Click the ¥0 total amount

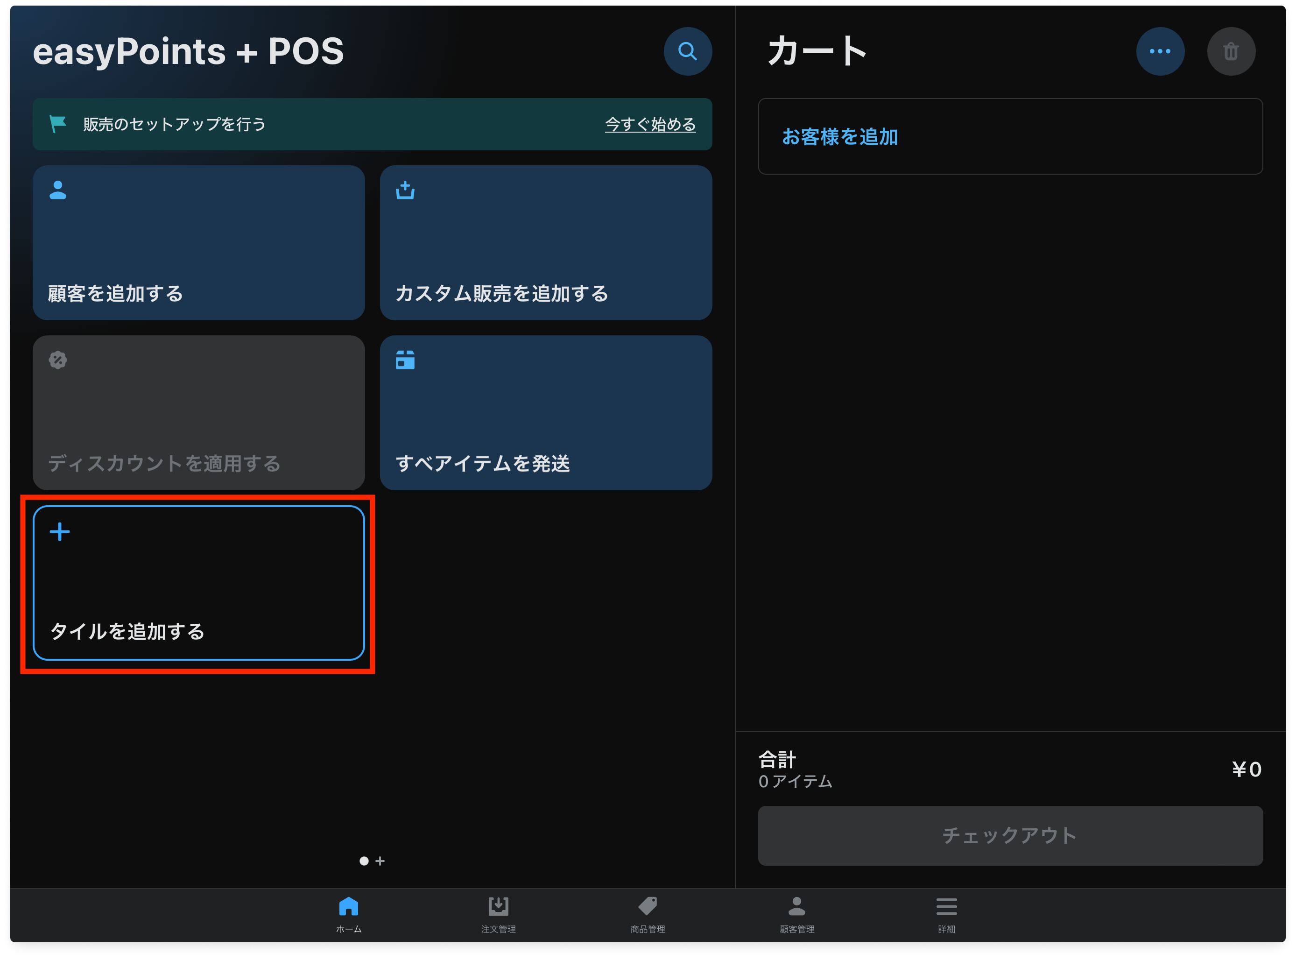1246,769
